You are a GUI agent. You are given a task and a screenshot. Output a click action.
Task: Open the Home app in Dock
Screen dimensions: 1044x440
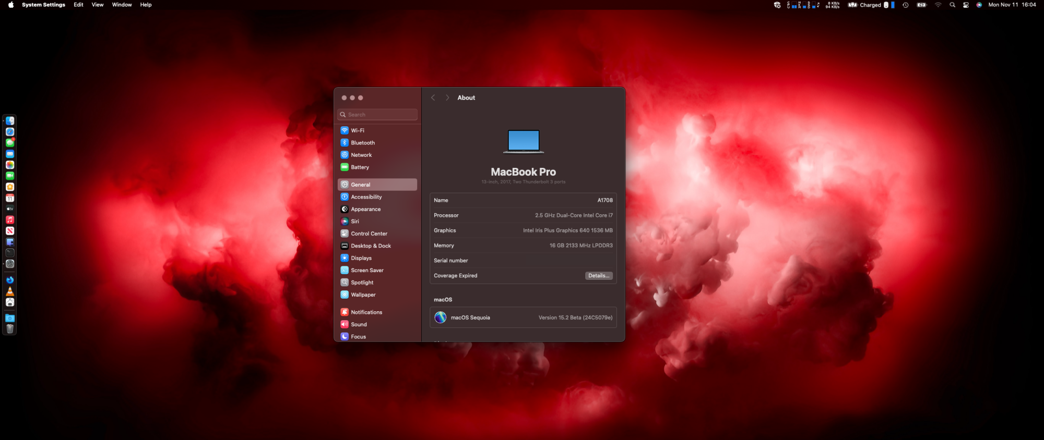(10, 187)
